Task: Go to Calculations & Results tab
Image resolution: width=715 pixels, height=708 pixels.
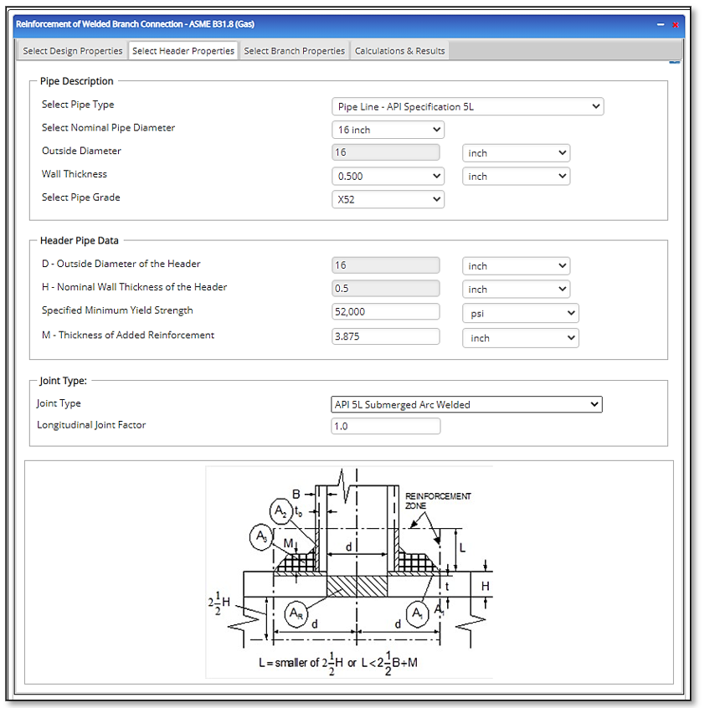Action: [399, 51]
